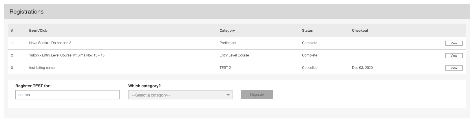Click the Participant category cell
Screen dimensions: 472x121
pos(228,43)
